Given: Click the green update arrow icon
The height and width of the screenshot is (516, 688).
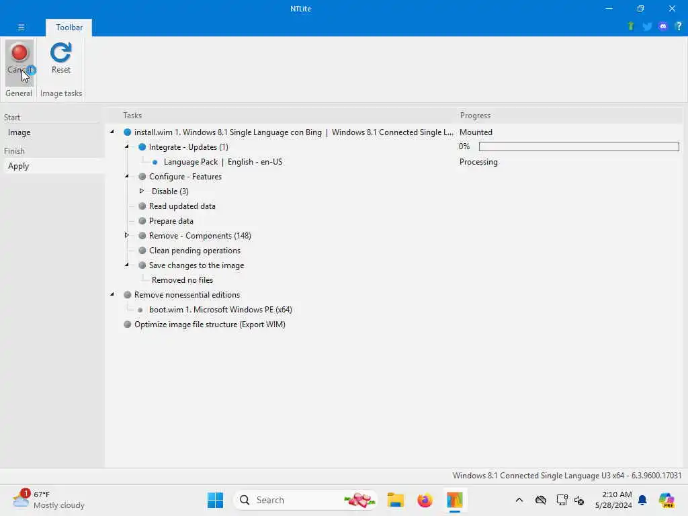Looking at the screenshot, I should pos(630,26).
